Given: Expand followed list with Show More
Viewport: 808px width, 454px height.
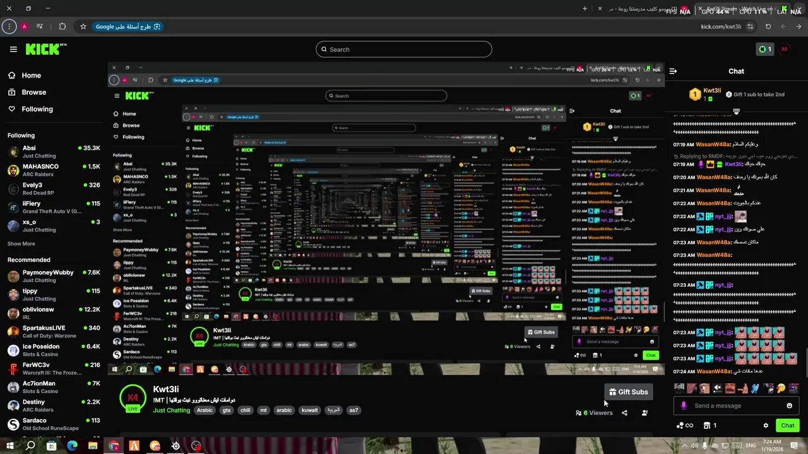Looking at the screenshot, I should pyautogui.click(x=21, y=243).
